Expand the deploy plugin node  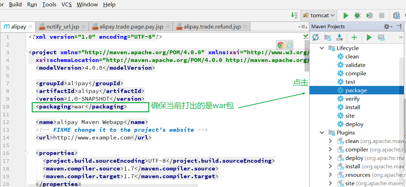[330, 158]
